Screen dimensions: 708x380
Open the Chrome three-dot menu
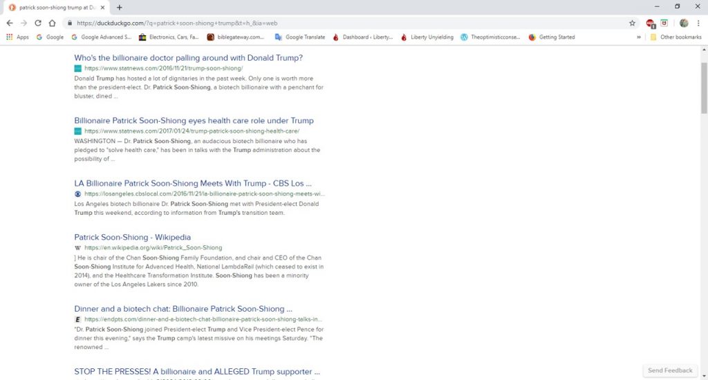coord(698,23)
